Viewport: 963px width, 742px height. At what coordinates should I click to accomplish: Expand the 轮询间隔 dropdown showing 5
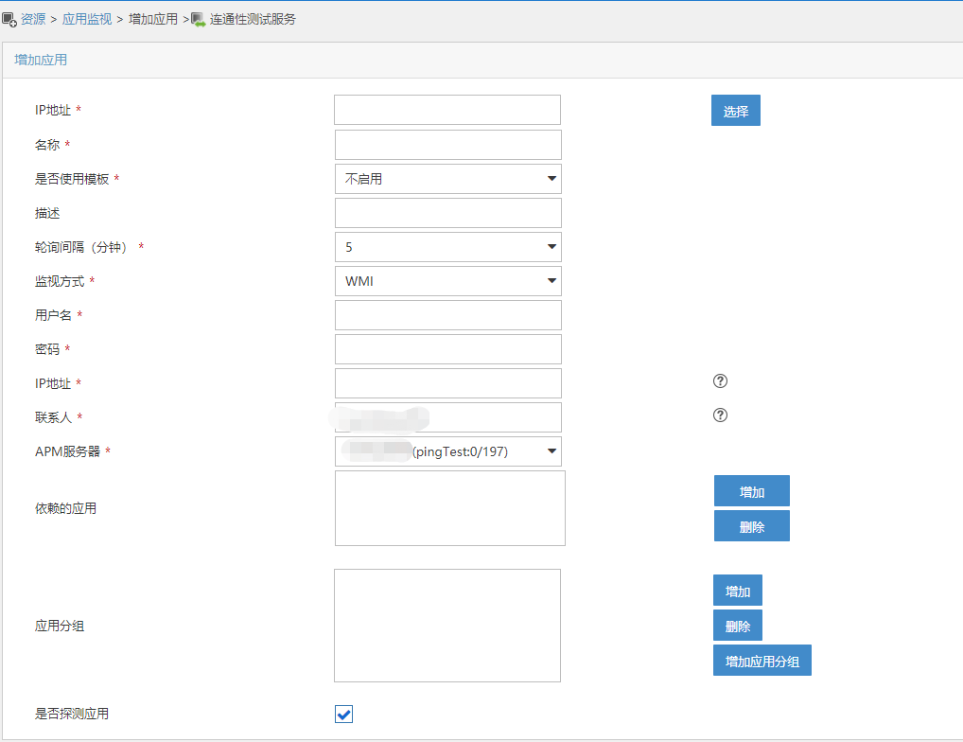point(448,247)
